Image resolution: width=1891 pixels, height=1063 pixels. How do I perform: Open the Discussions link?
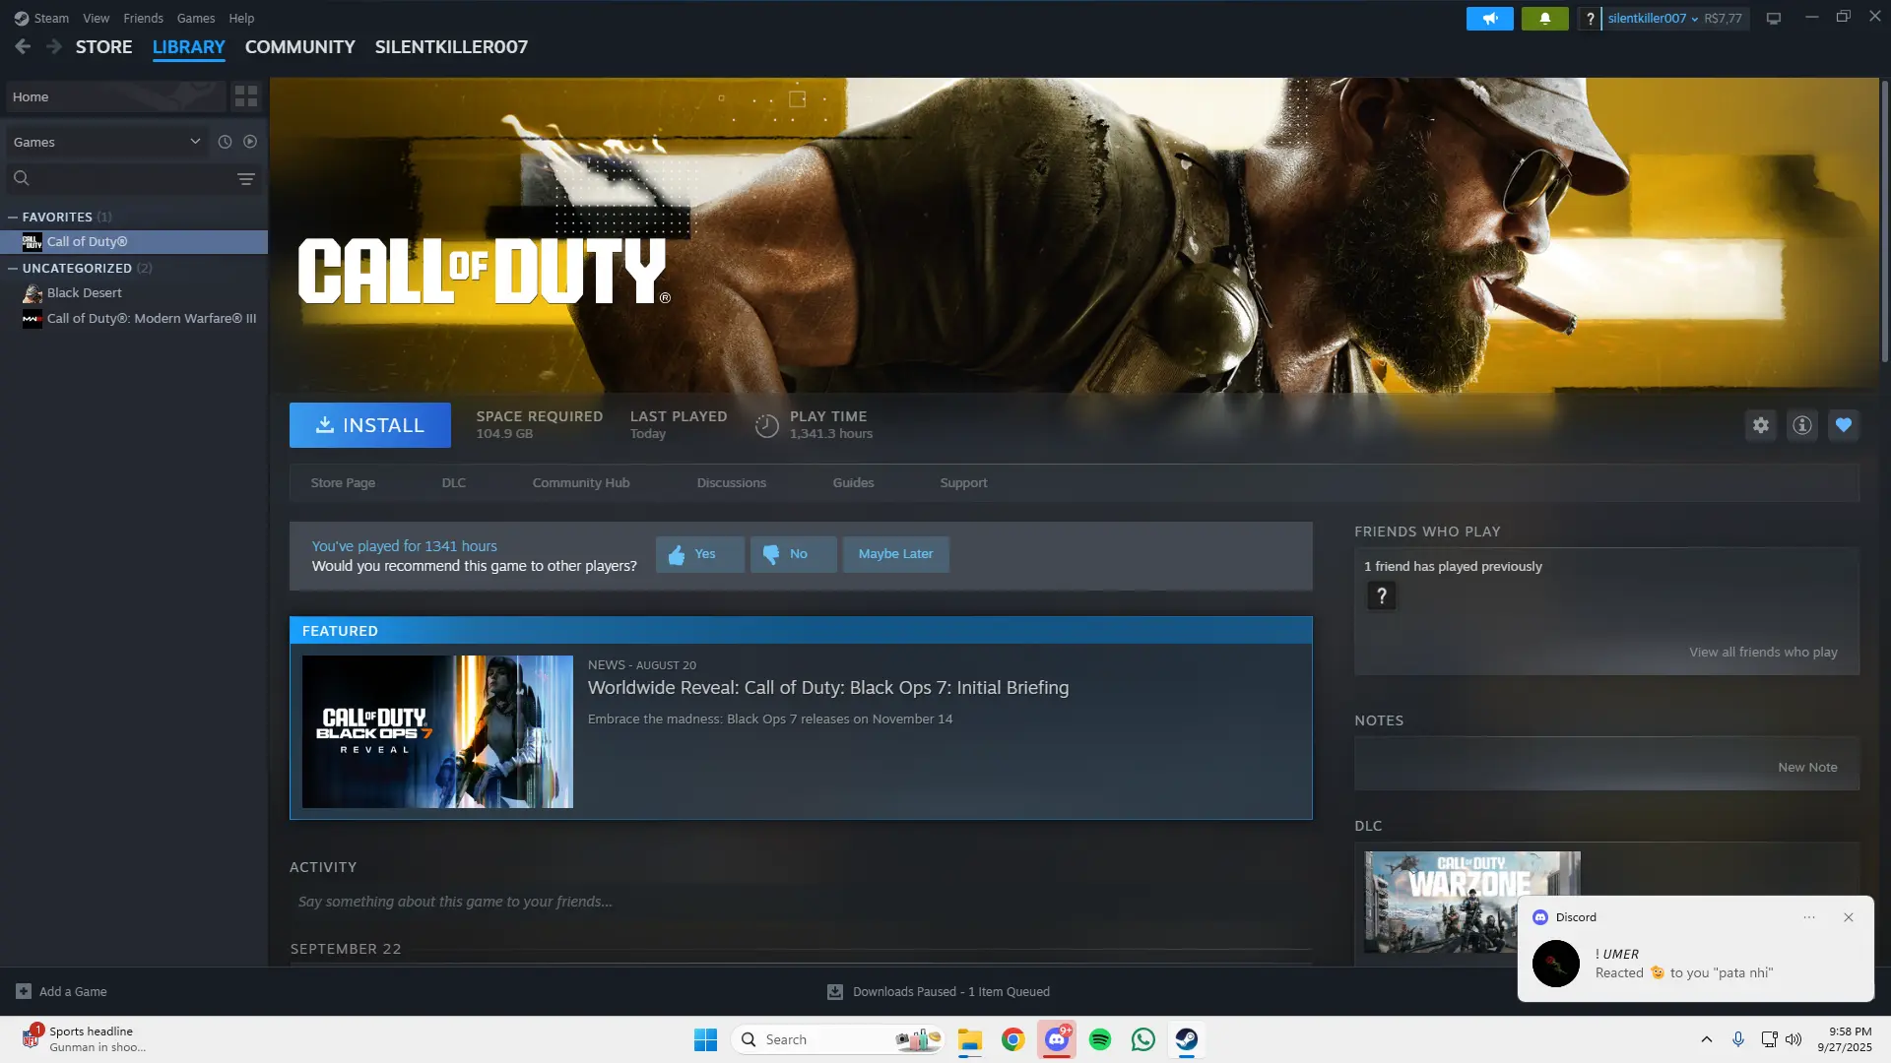click(732, 482)
